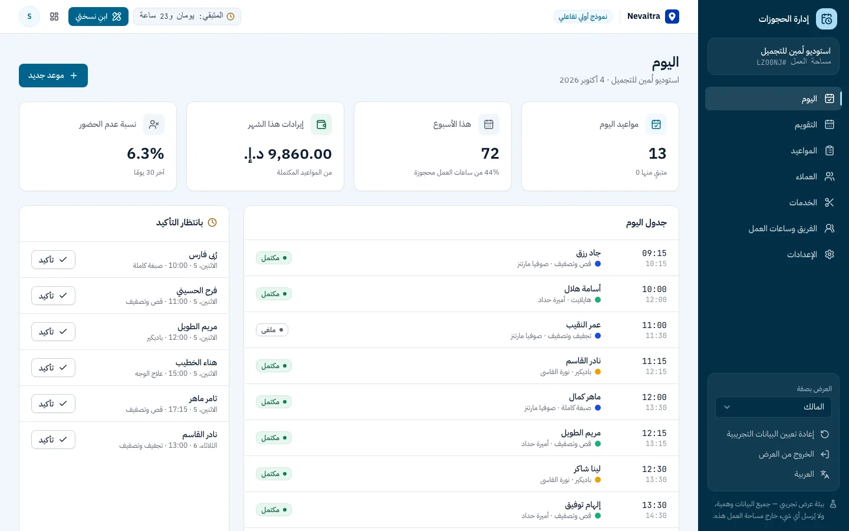Confirm فرح الحسيني appointment
The height and width of the screenshot is (531, 849).
click(53, 296)
